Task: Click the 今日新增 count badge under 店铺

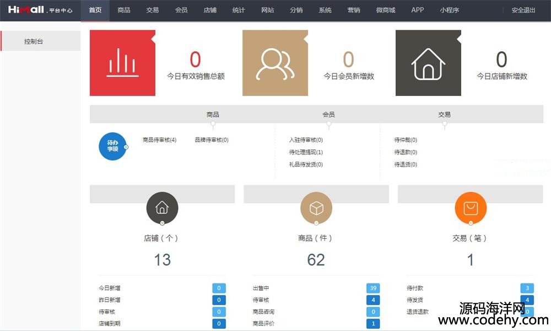Action: 219,288
